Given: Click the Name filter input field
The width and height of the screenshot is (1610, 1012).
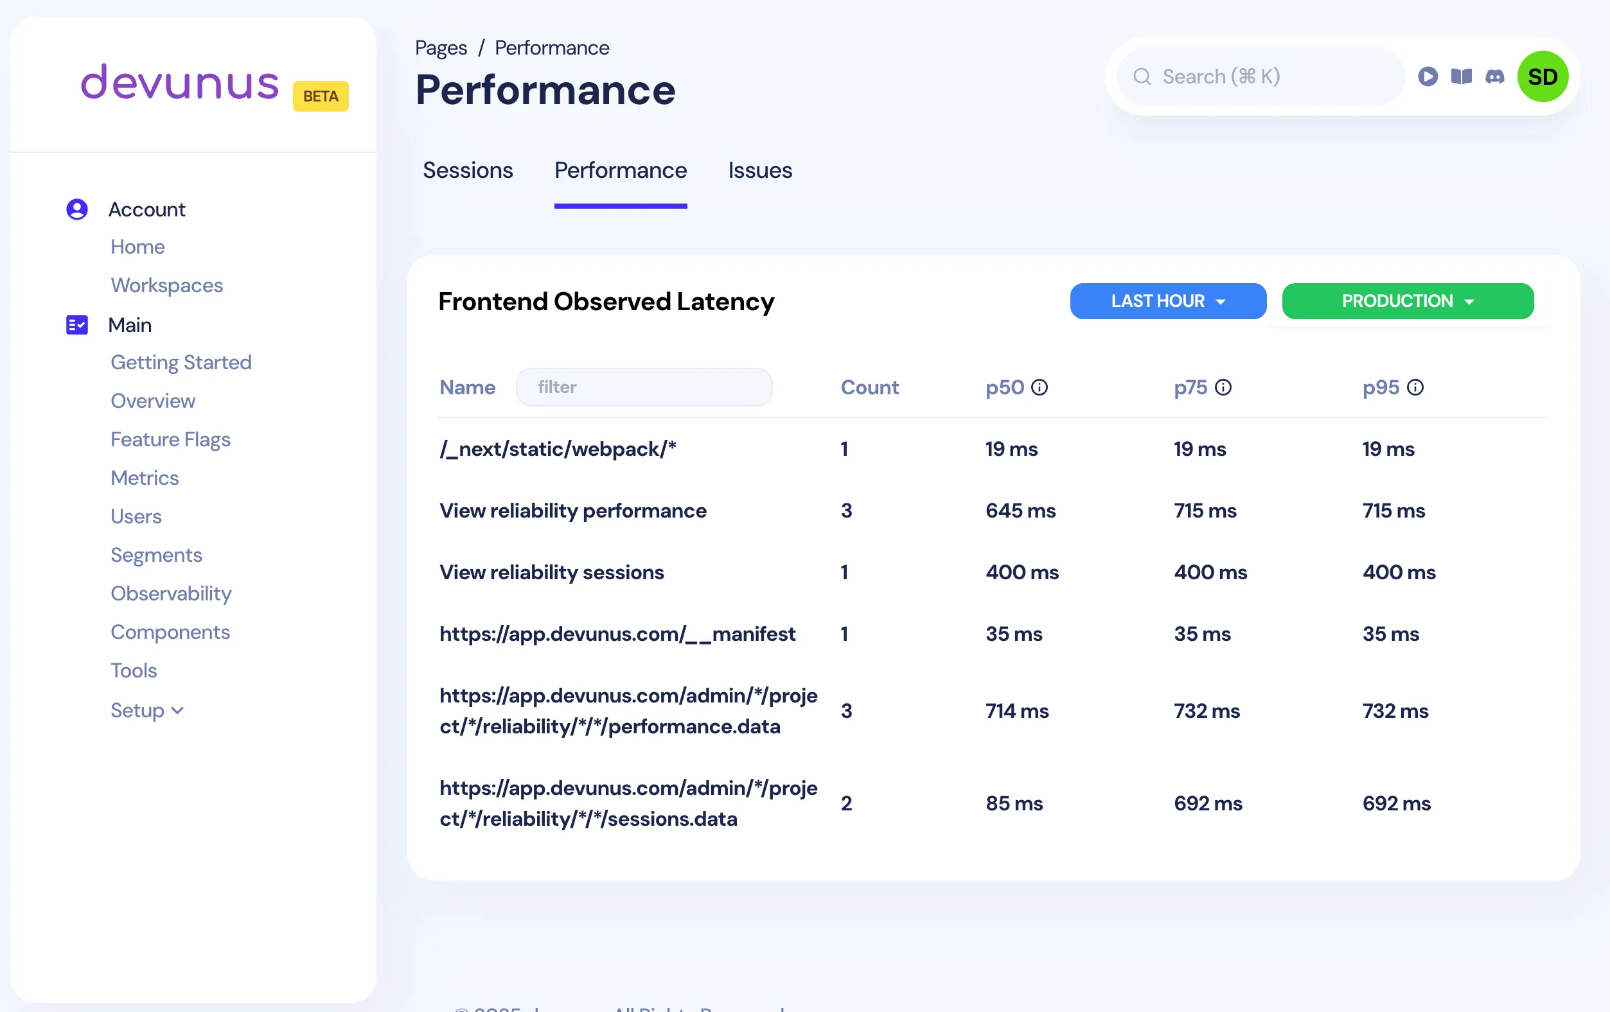Looking at the screenshot, I should (644, 387).
